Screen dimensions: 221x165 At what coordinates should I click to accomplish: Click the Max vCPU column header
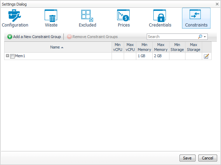[130, 47]
